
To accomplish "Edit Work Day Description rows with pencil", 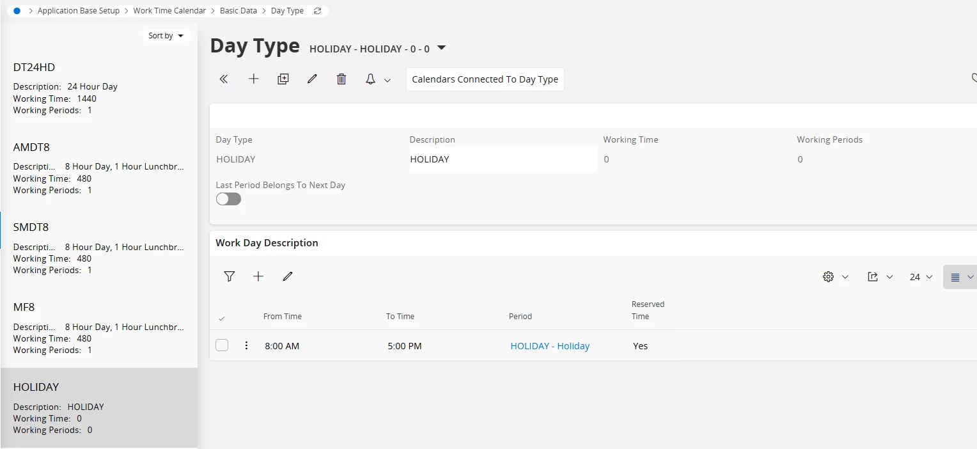I will tap(288, 276).
